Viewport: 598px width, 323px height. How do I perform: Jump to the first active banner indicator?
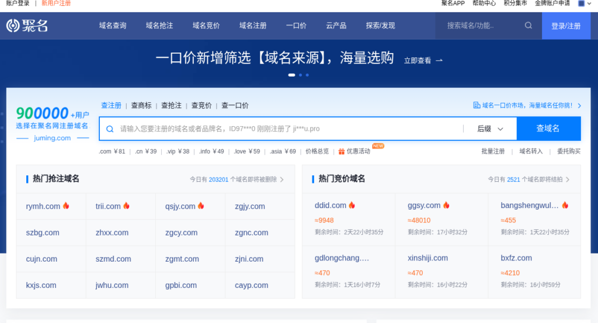coord(291,75)
